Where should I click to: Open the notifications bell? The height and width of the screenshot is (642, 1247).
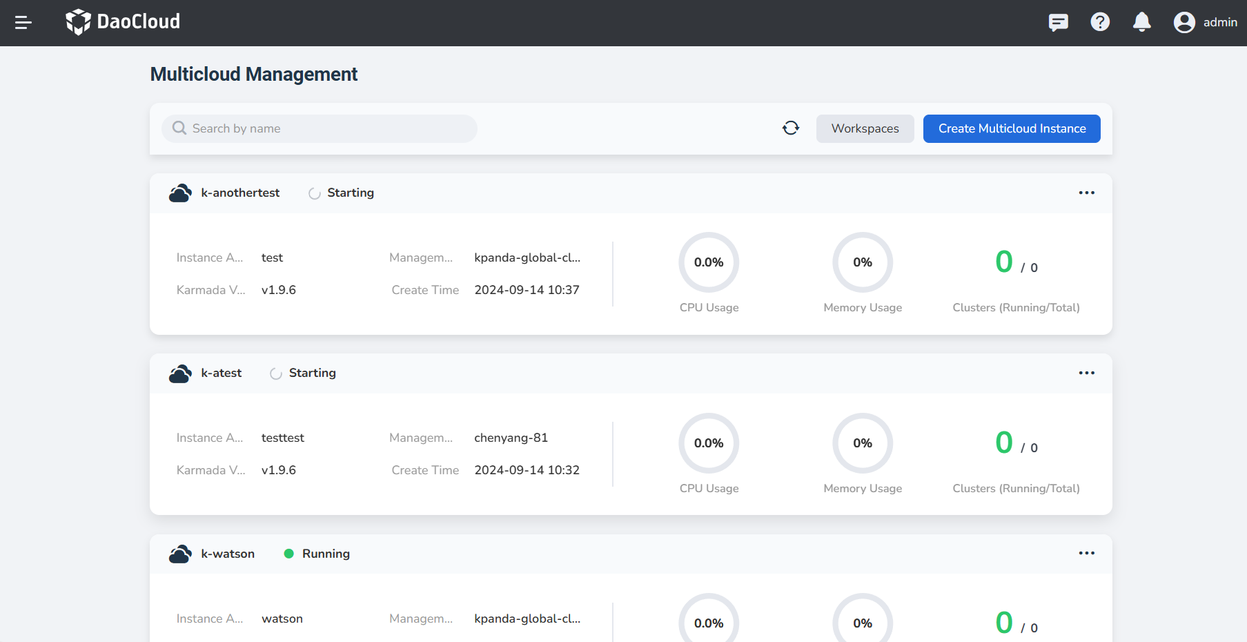click(1142, 22)
